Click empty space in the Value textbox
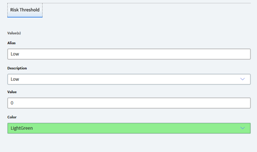Screen dimensions: 257x152 coord(131,103)
